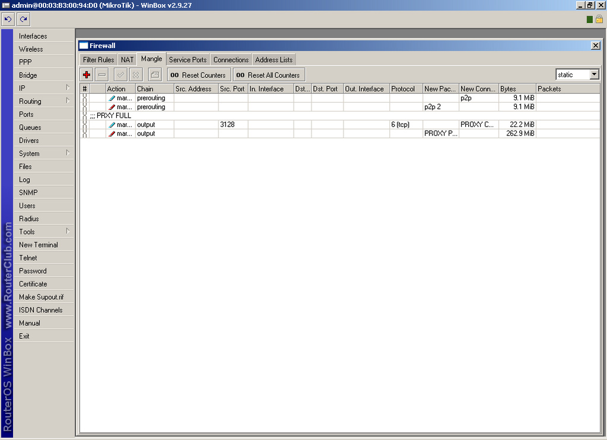Screen dimensions: 607x440
Task: Select the 6 (tcp) protocol cell
Action: (406, 125)
